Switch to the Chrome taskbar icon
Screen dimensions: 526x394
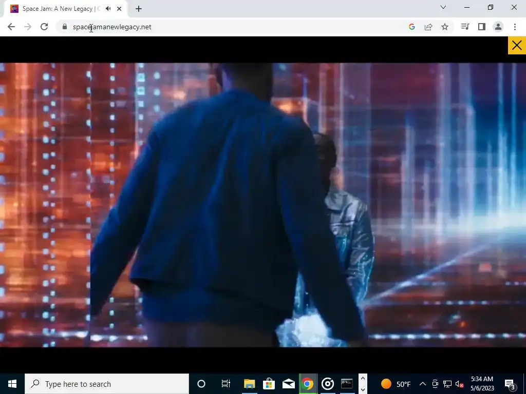308,384
